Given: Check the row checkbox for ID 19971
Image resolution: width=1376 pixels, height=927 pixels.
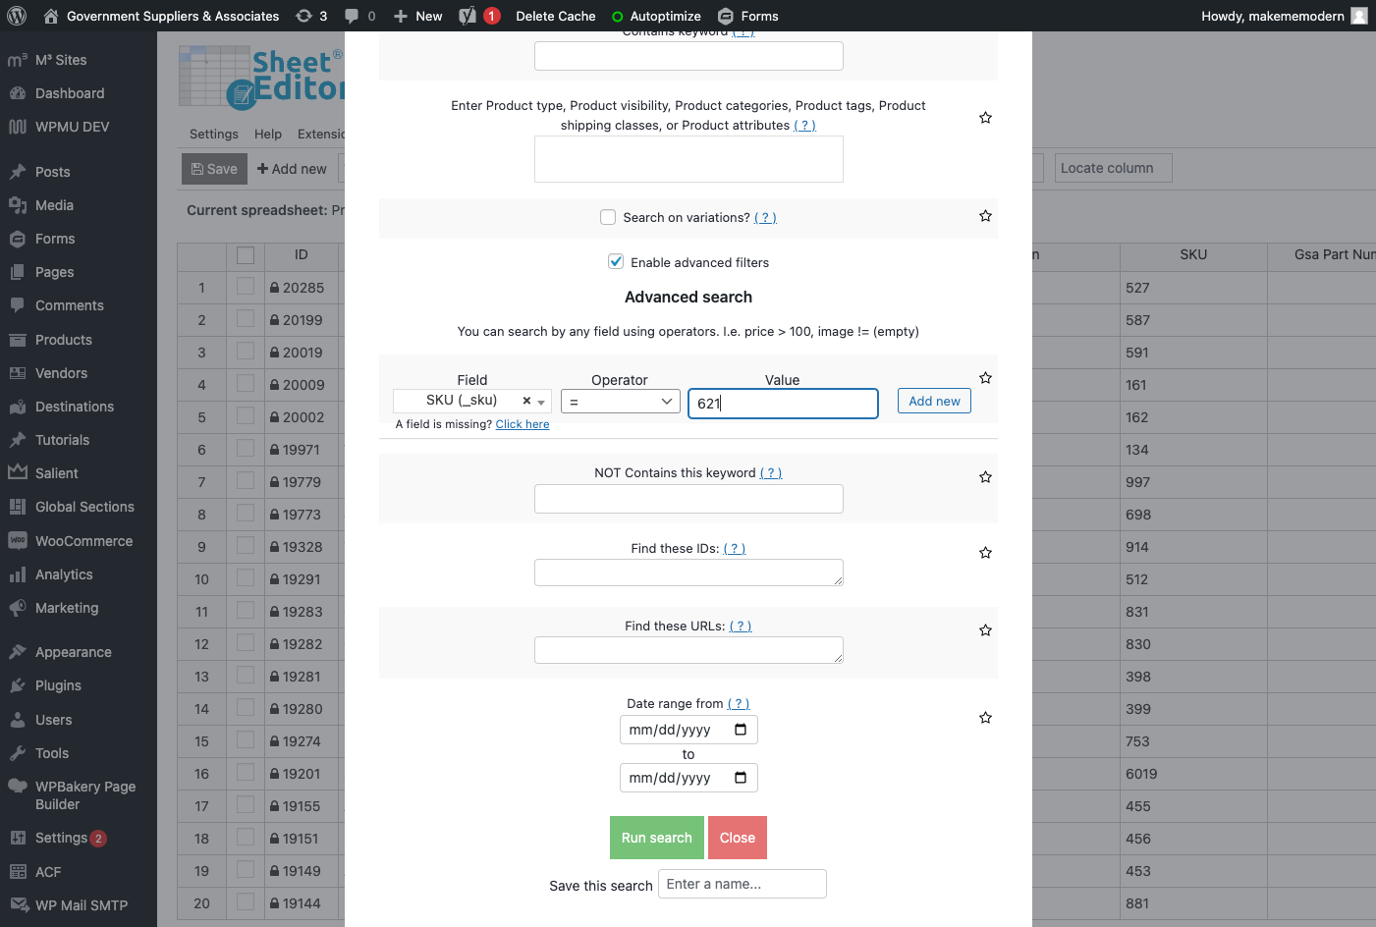Looking at the screenshot, I should pos(246,449).
